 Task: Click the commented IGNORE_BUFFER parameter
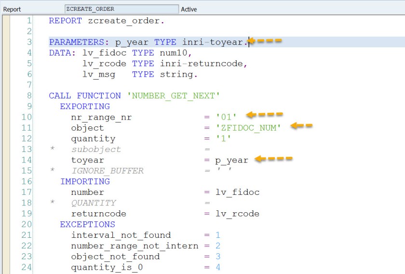(108, 171)
